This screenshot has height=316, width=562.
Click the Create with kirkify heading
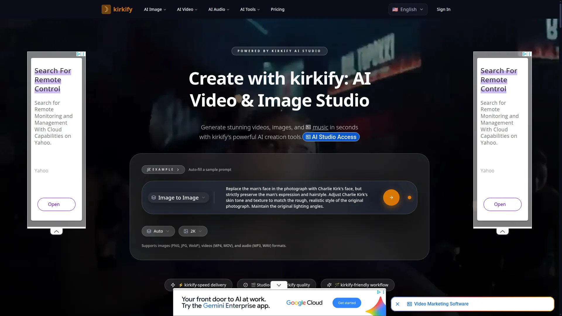tap(280, 89)
